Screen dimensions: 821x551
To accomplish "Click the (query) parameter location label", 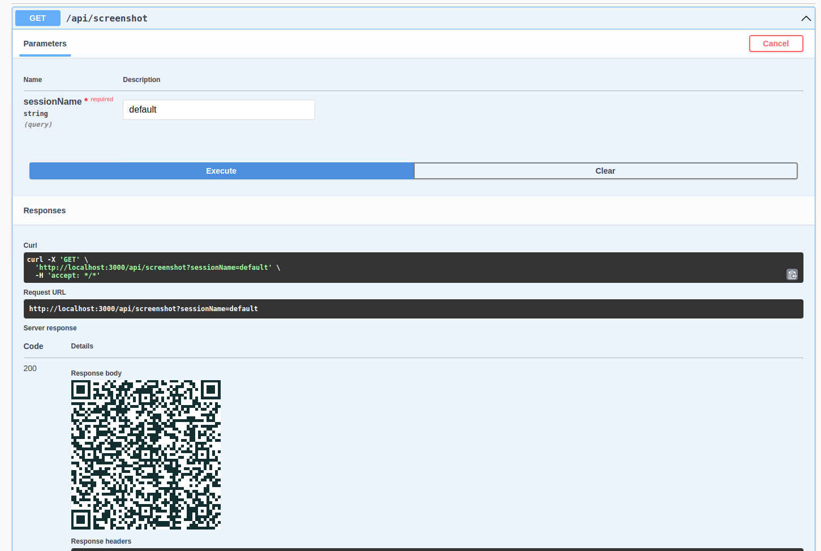I will click(38, 124).
